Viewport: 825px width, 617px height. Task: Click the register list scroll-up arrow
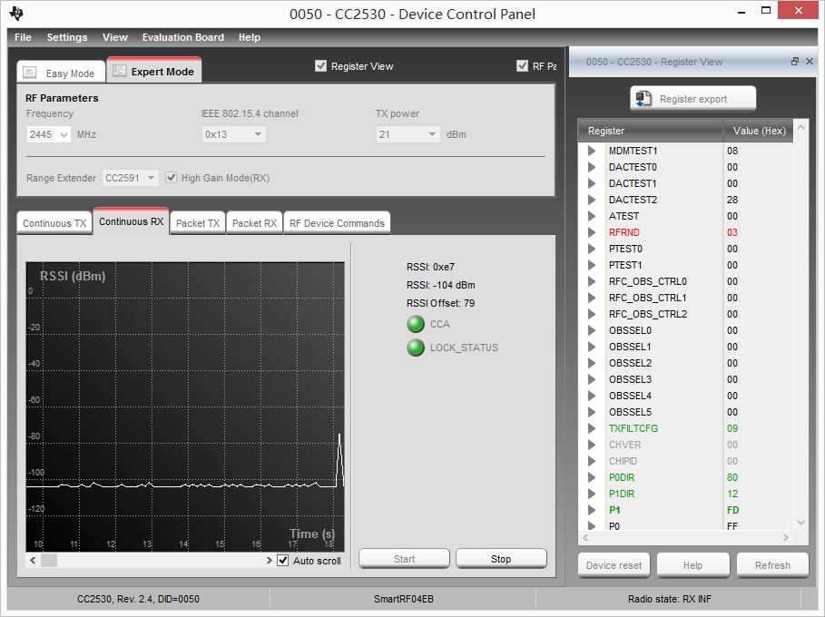tap(800, 127)
